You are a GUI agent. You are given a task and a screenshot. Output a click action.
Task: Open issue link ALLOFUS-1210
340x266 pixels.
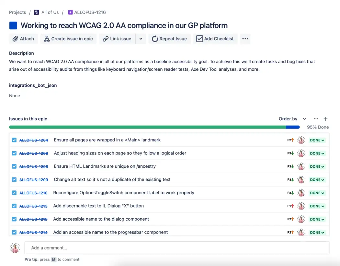click(33, 193)
